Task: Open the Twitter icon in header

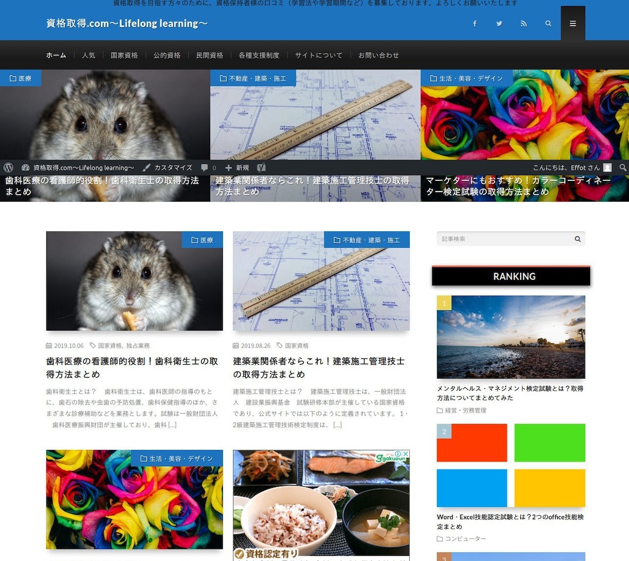Action: (x=499, y=24)
